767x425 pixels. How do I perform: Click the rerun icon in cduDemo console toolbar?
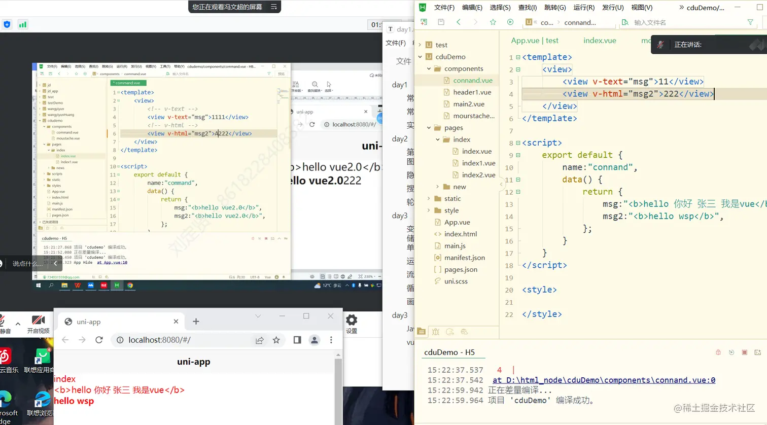(731, 352)
